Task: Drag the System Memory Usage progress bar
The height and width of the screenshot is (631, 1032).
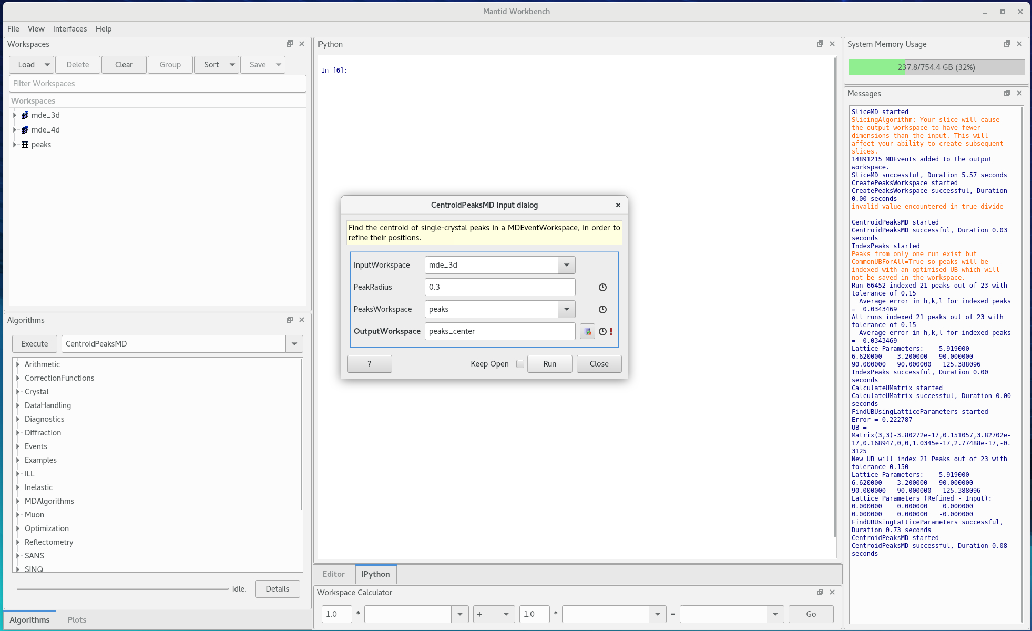Action: (937, 66)
